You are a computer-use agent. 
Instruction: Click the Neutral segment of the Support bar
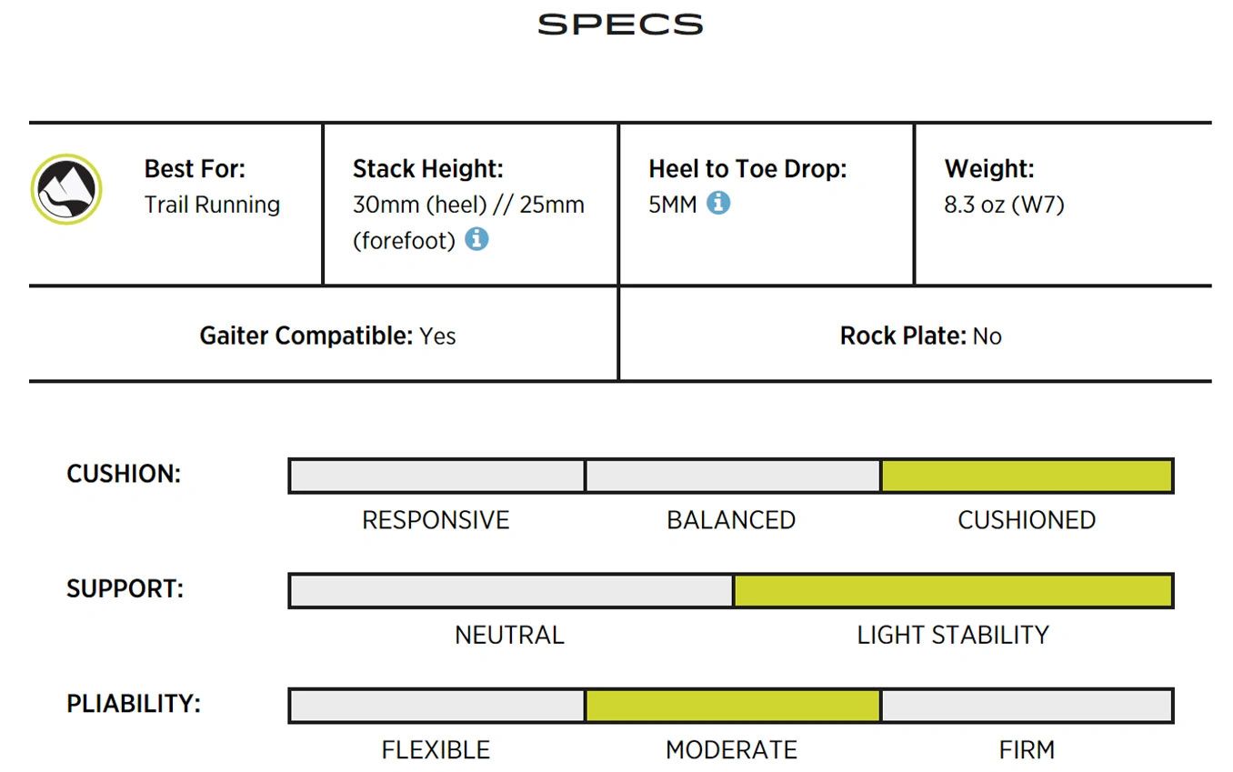(x=511, y=590)
